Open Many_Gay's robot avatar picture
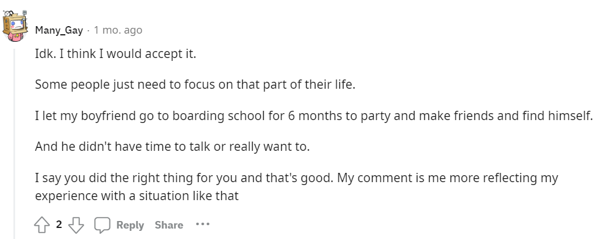610x239 pixels. tap(15, 26)
